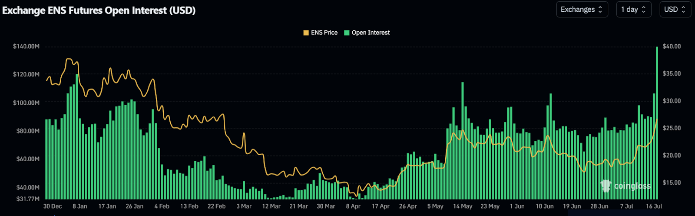The width and height of the screenshot is (695, 216).
Task: Click the 23 May date label
Action: click(x=490, y=206)
